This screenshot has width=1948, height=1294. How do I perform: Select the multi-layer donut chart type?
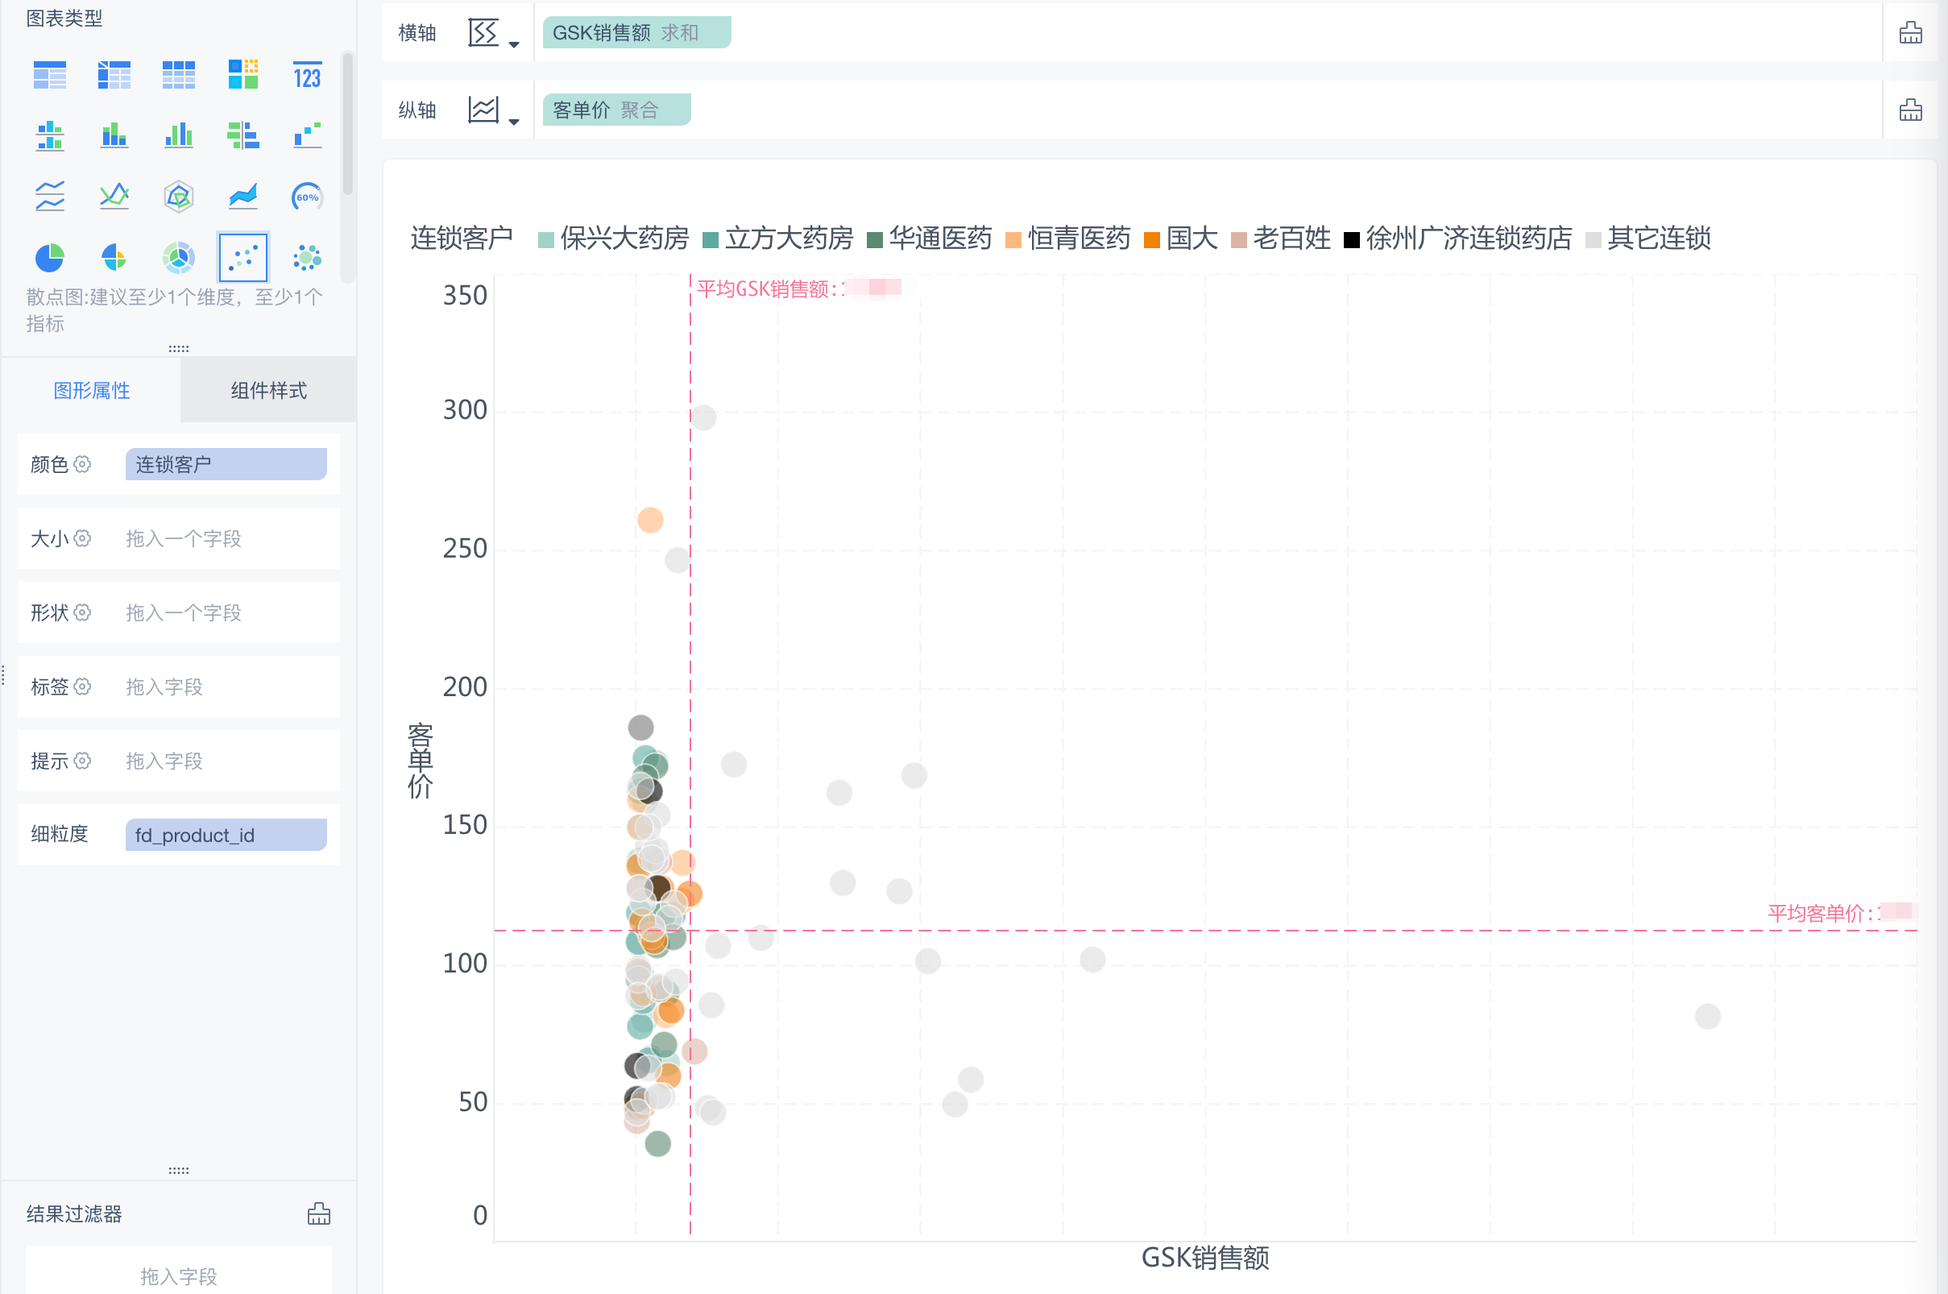click(178, 258)
